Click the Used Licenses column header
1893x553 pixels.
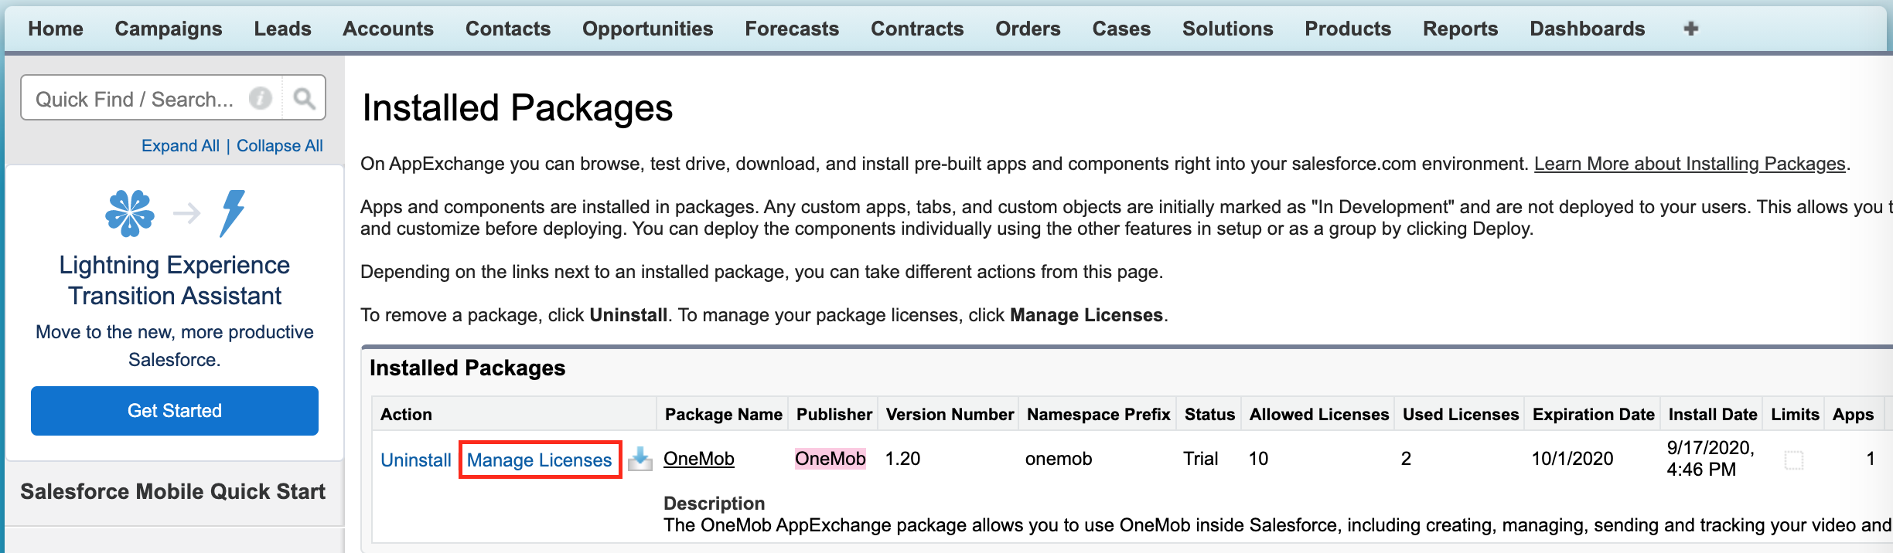pyautogui.click(x=1461, y=415)
